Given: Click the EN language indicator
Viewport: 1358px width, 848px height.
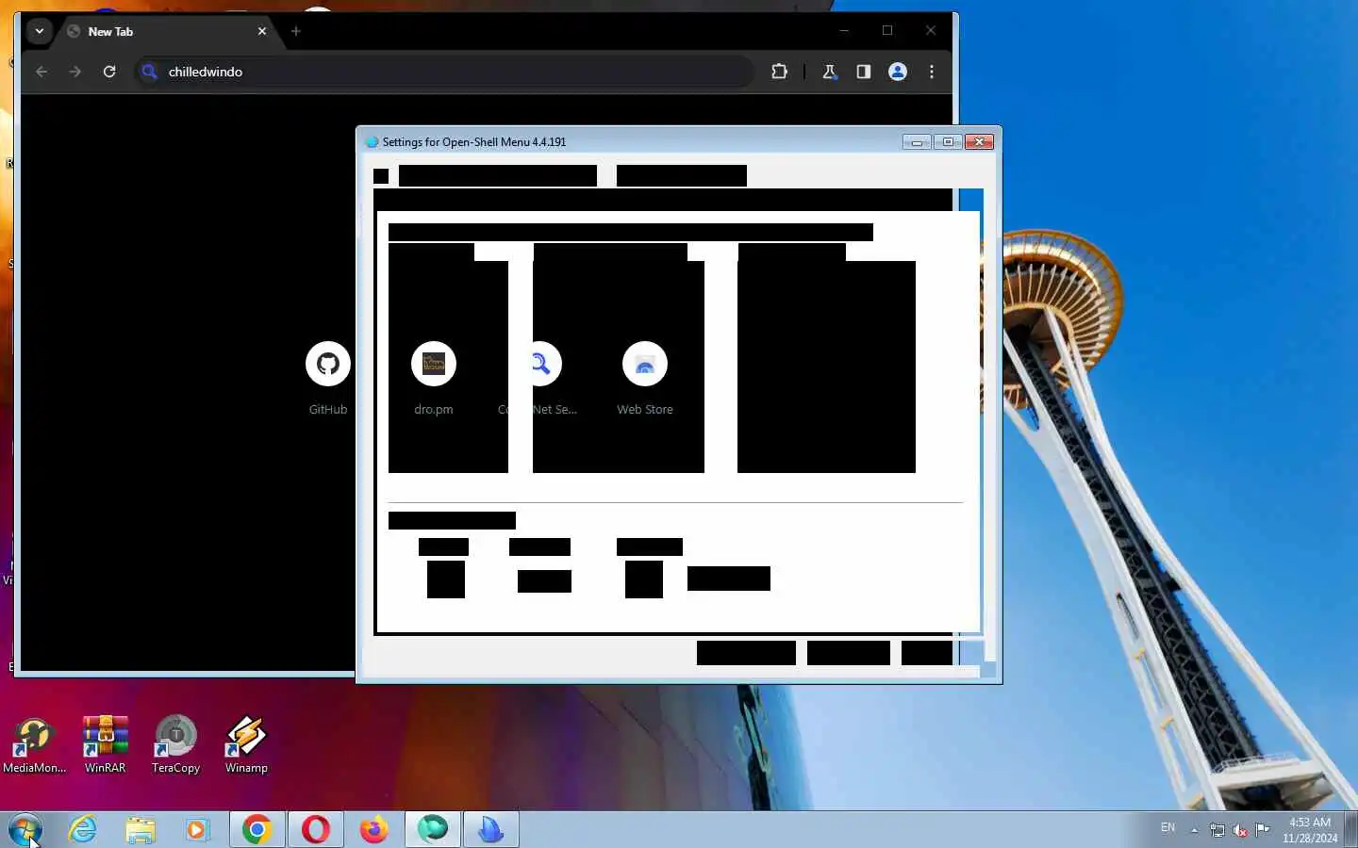Looking at the screenshot, I should [x=1168, y=828].
